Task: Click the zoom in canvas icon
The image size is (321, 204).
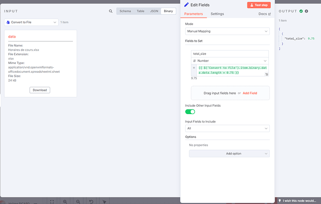Action: (x=65, y=202)
